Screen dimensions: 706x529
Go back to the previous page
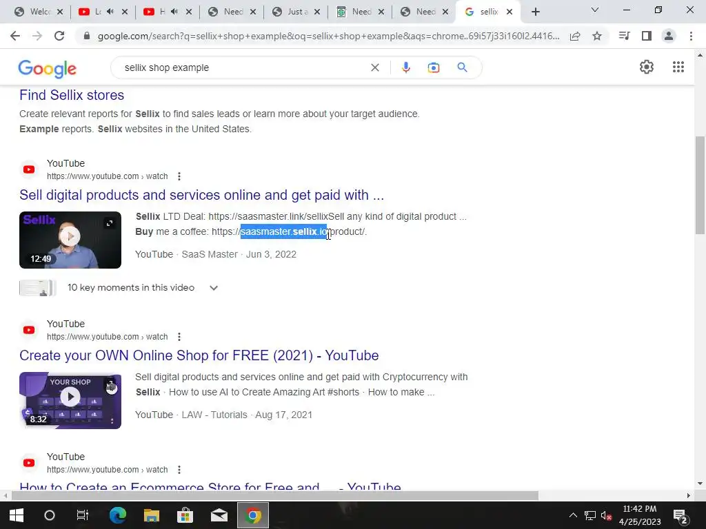click(x=15, y=36)
